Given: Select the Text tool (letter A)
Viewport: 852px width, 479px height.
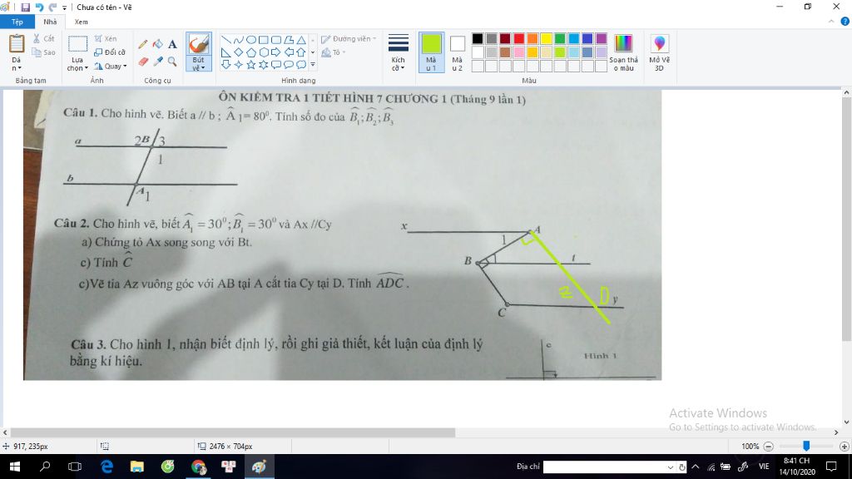Looking at the screenshot, I should [172, 44].
